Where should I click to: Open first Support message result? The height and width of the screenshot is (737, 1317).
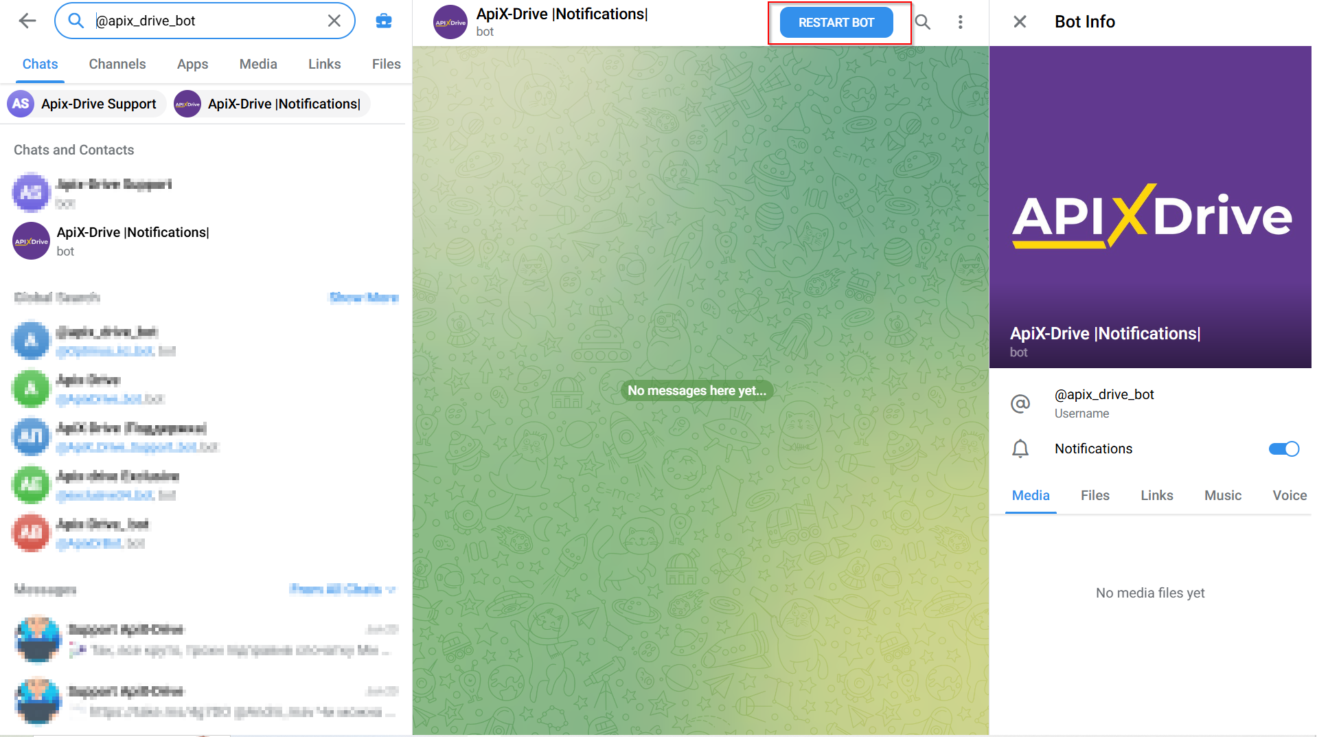[x=205, y=639]
